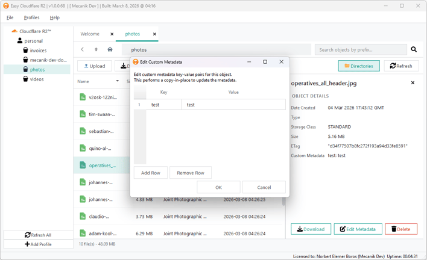The height and width of the screenshot is (260, 427).
Task: Select the photos bucket in sidebar
Action: coord(37,70)
